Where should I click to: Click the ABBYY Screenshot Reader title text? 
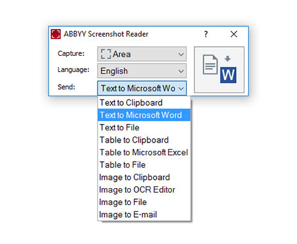[106, 34]
